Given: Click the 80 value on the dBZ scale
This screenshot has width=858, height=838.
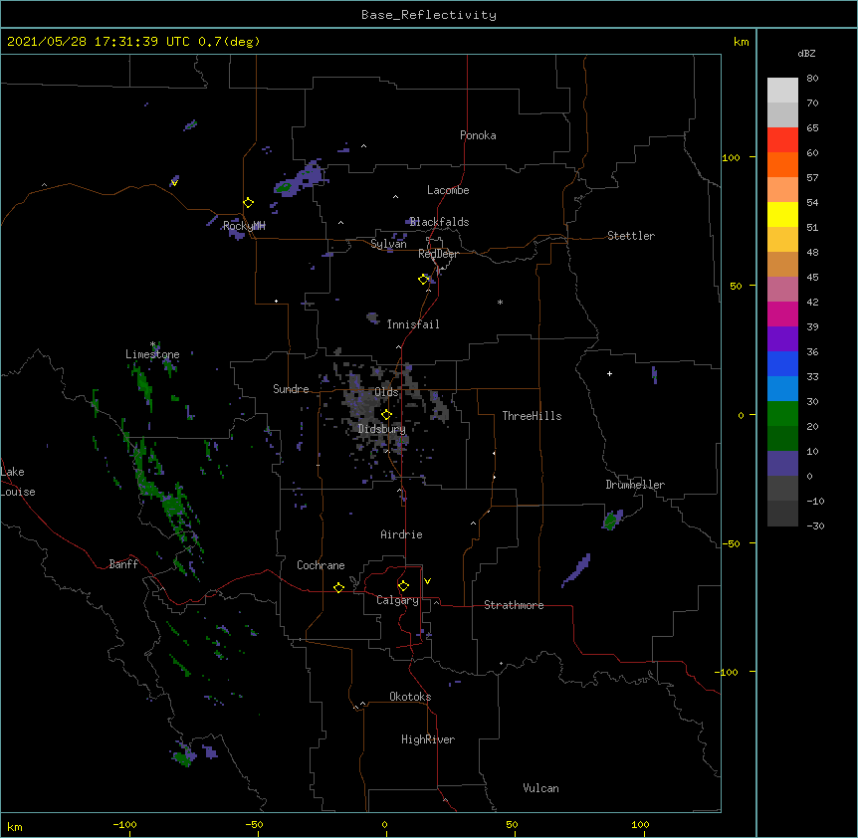Looking at the screenshot, I should 812,79.
